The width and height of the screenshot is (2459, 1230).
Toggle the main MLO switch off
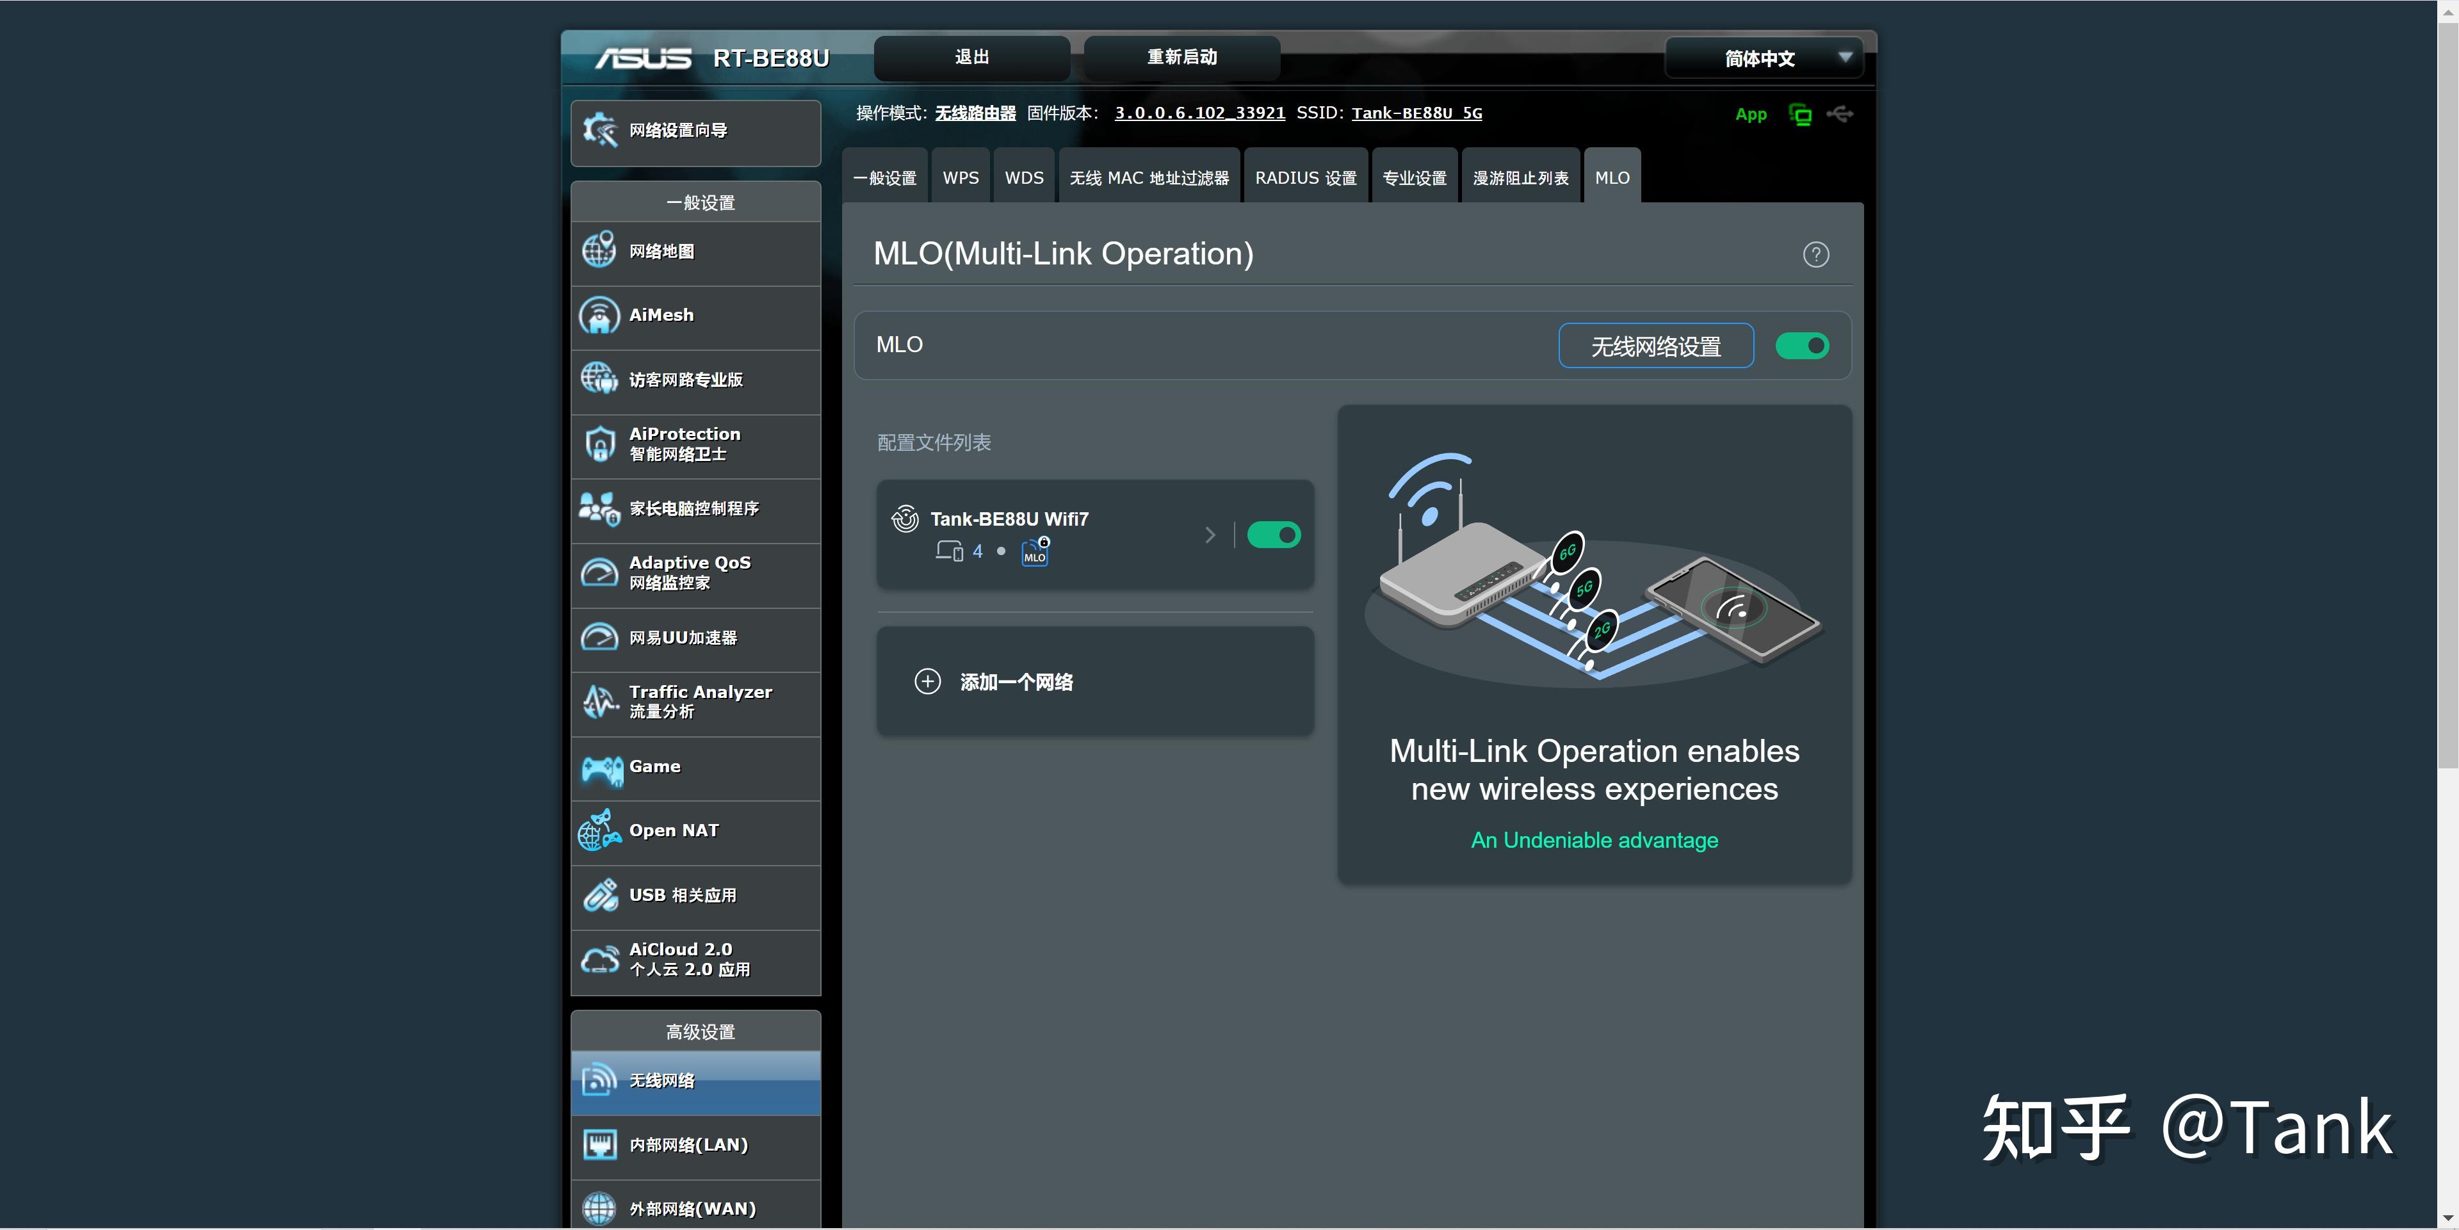click(1801, 345)
